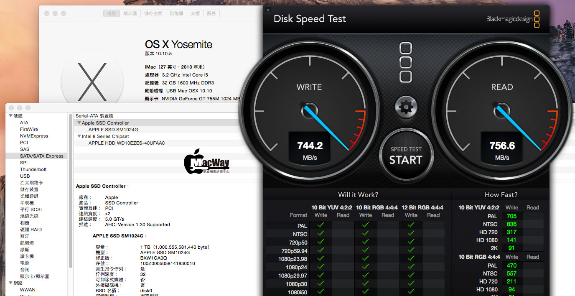The height and width of the screenshot is (296, 575).
Task: Click the How Fast? section heading
Action: coord(501,194)
